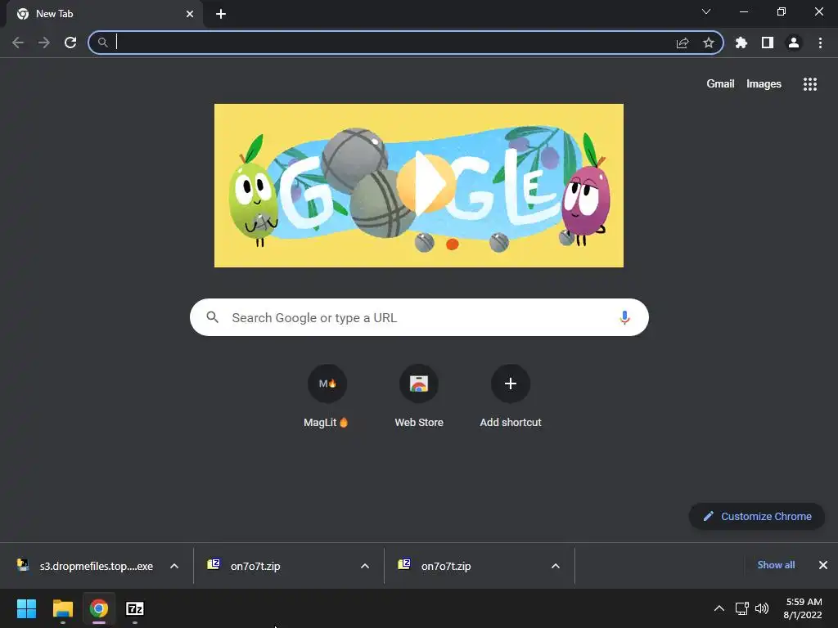Screen dimensions: 838x628
Task: Open the second on7o7t.zip download
Action: coord(446,566)
